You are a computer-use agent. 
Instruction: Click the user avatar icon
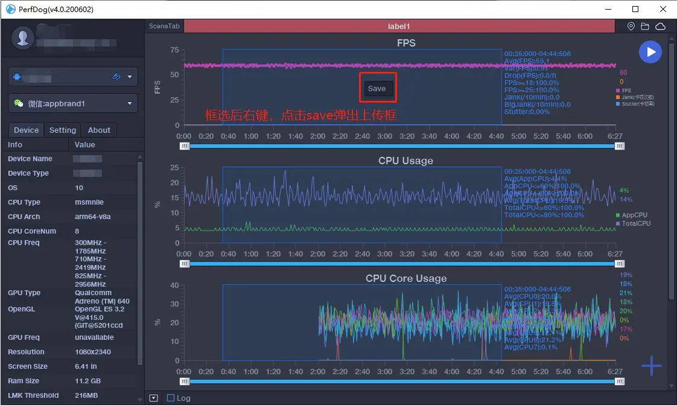(23, 38)
